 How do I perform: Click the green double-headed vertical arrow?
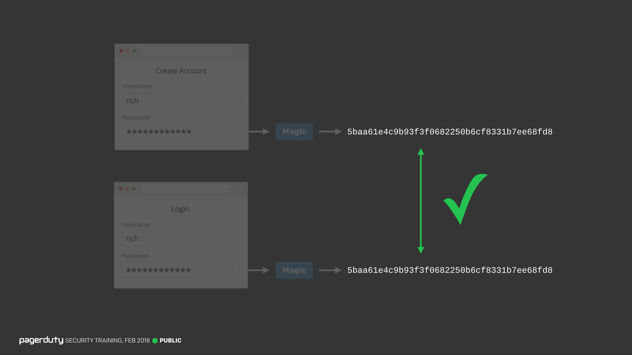[x=421, y=201]
